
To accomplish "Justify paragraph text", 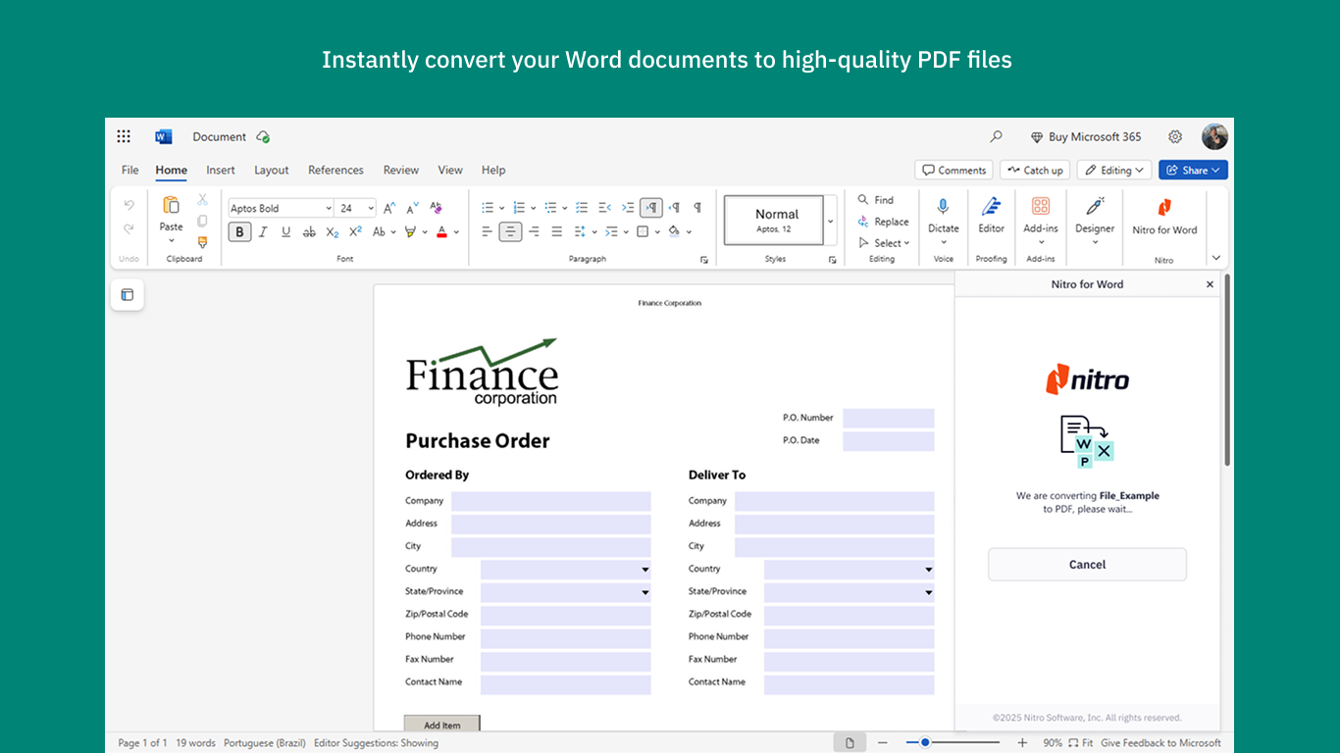I will pyautogui.click(x=557, y=232).
